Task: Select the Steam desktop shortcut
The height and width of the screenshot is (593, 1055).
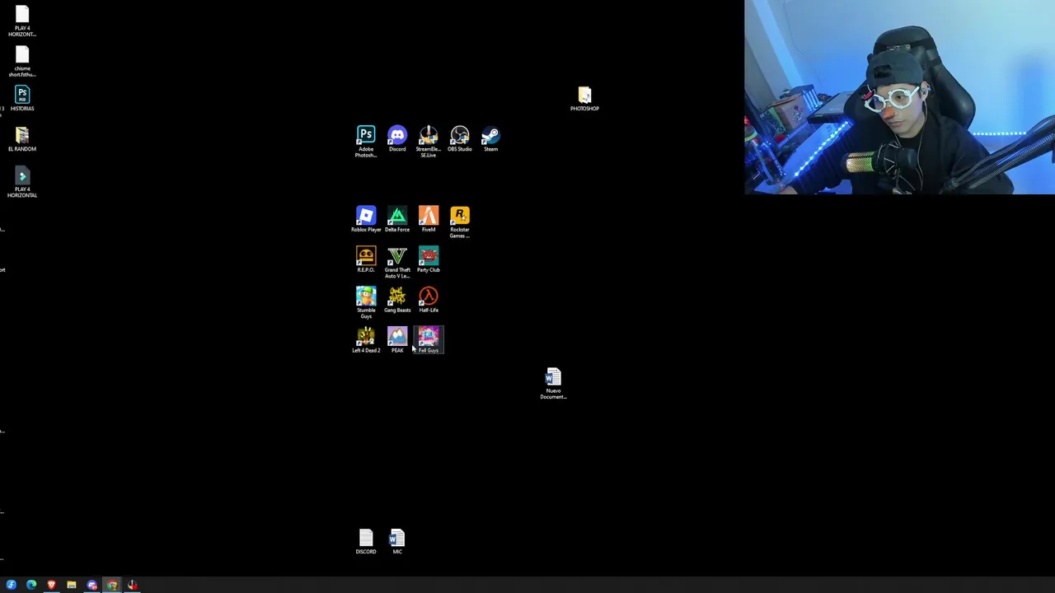Action: point(491,138)
